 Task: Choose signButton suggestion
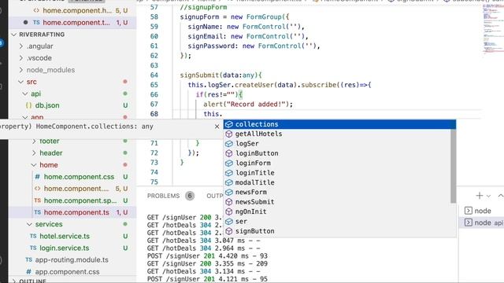337,231
